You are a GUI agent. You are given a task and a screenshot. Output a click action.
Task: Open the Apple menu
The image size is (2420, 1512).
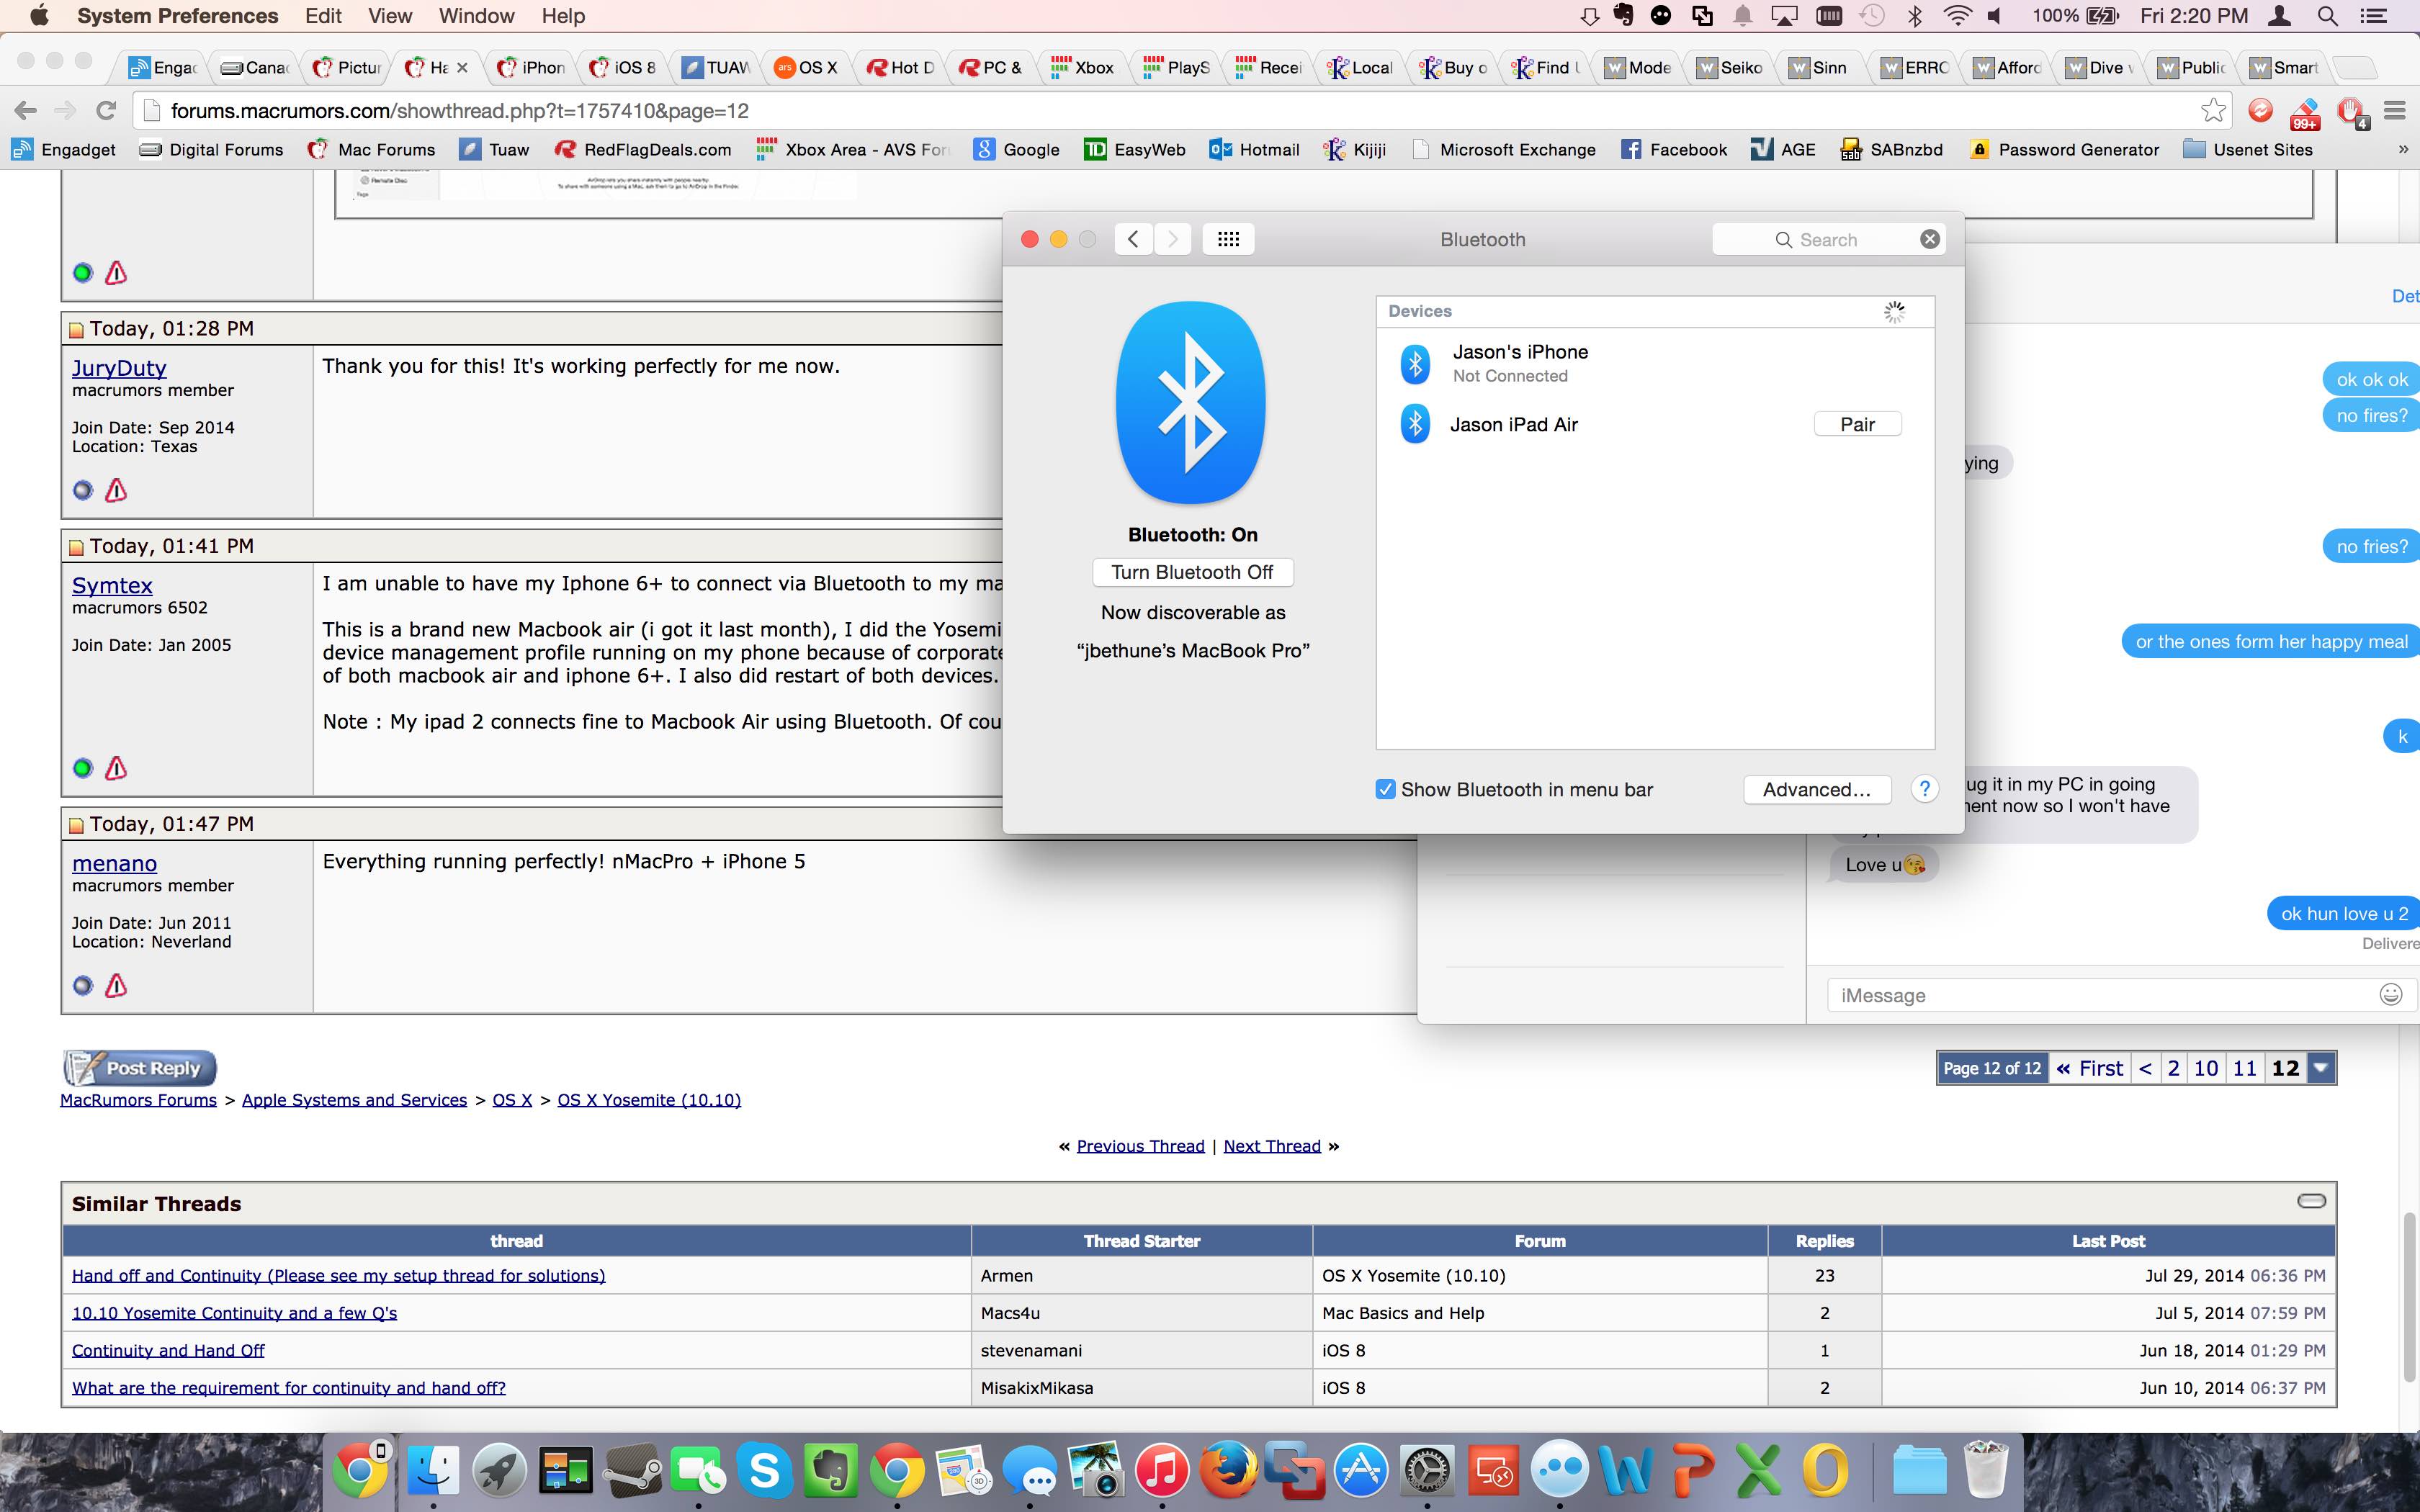[38, 16]
